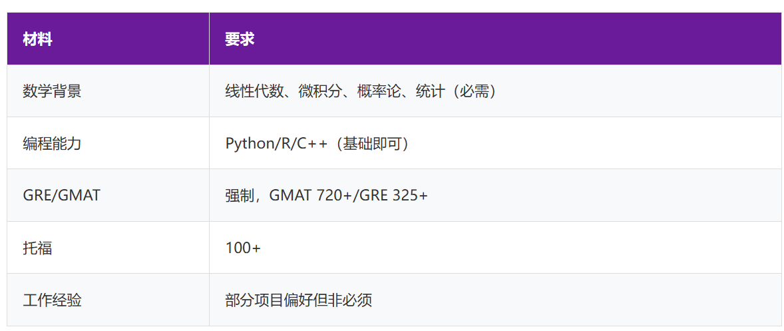
Task: Select the 托福 row label
Action: 37,248
